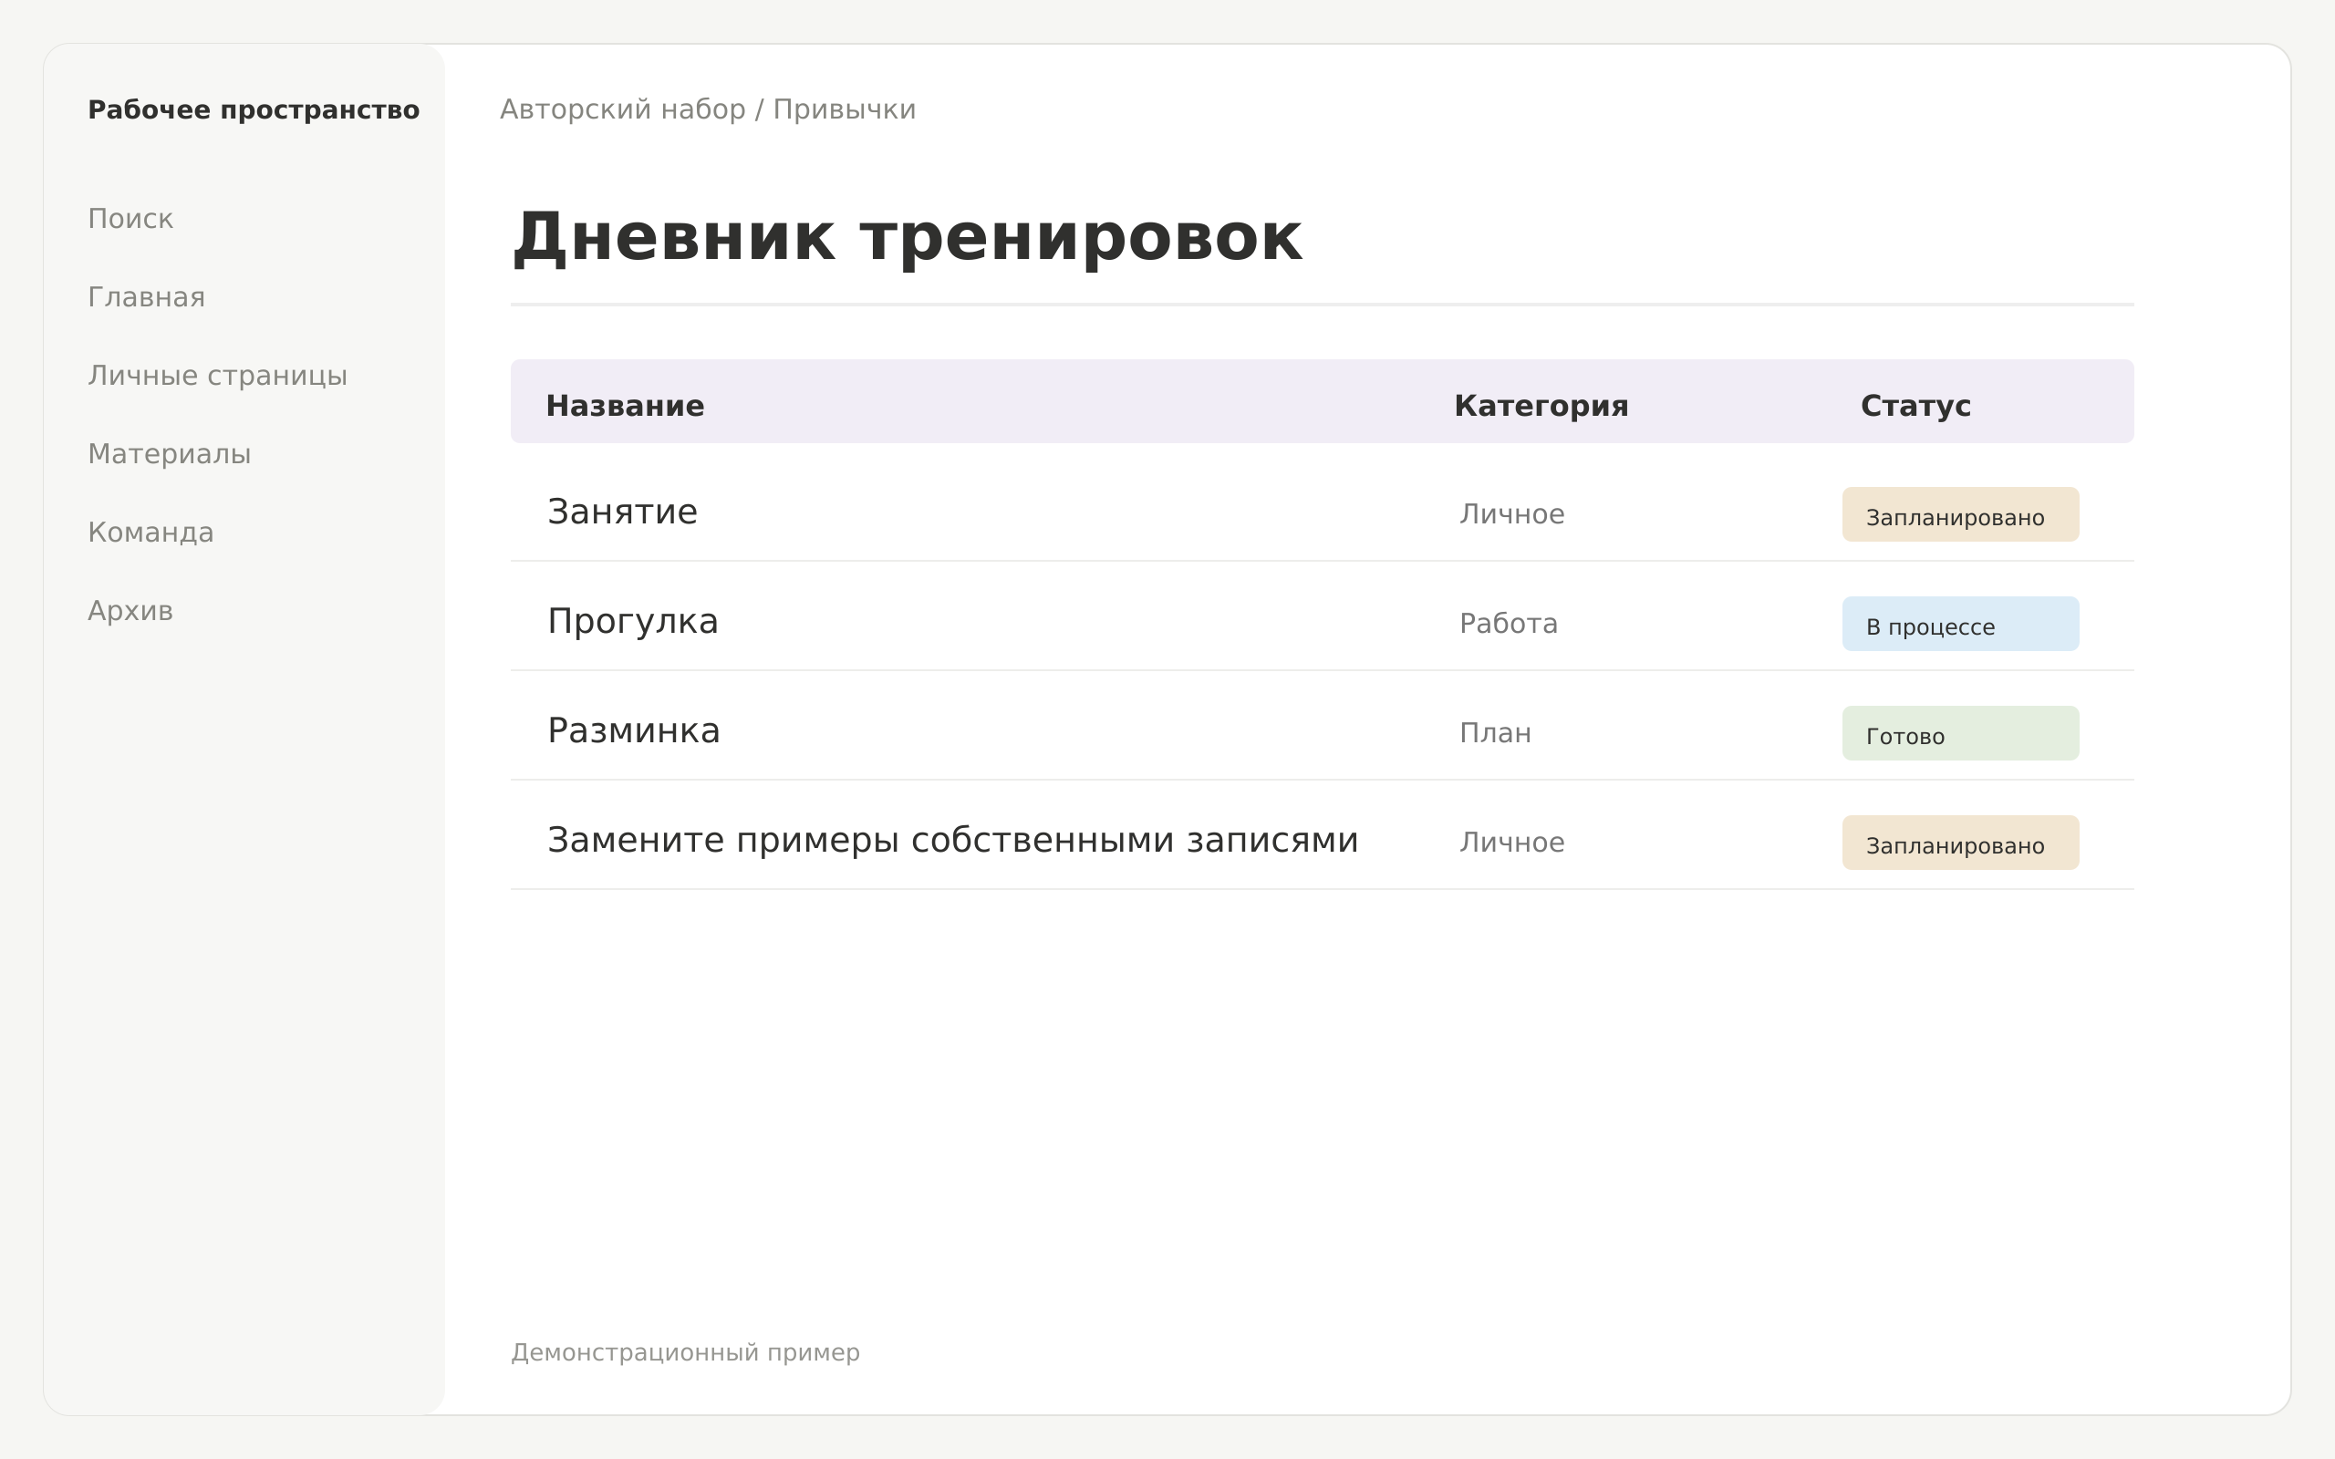Click the Категория column header
The image size is (2335, 1459).
[x=1541, y=407]
